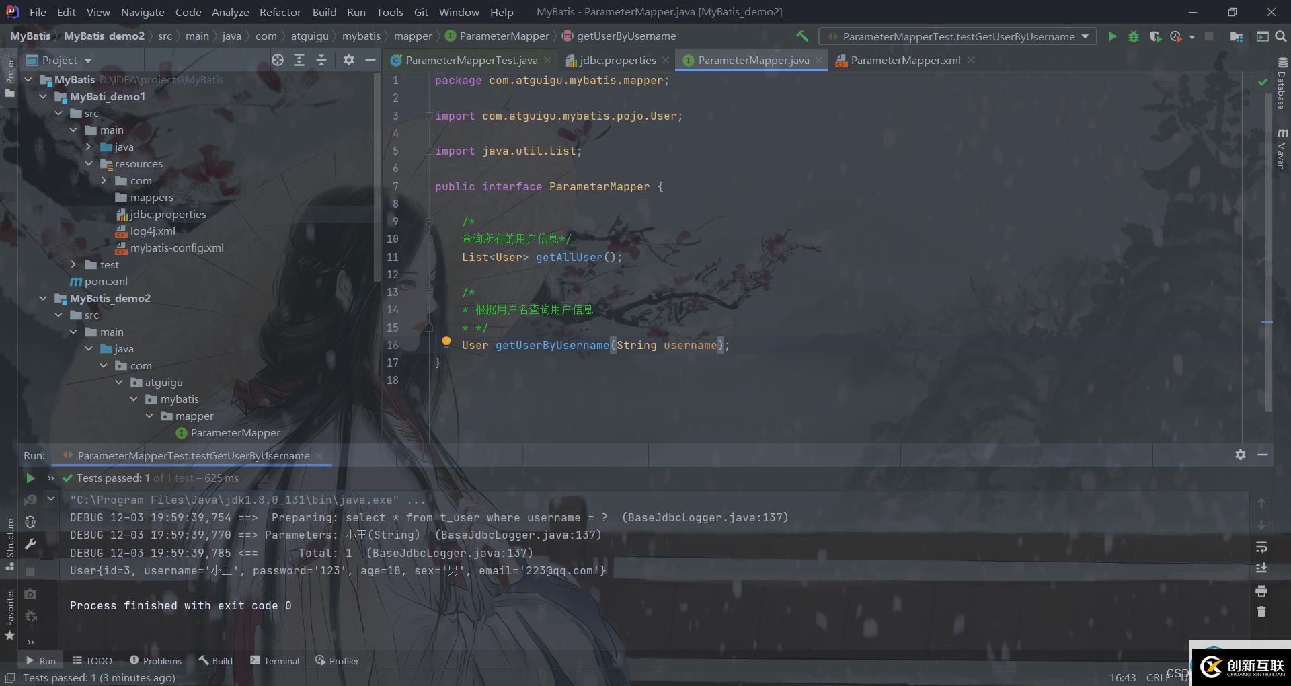Open the Git menu
This screenshot has width=1291, height=686.
pyautogui.click(x=421, y=12)
